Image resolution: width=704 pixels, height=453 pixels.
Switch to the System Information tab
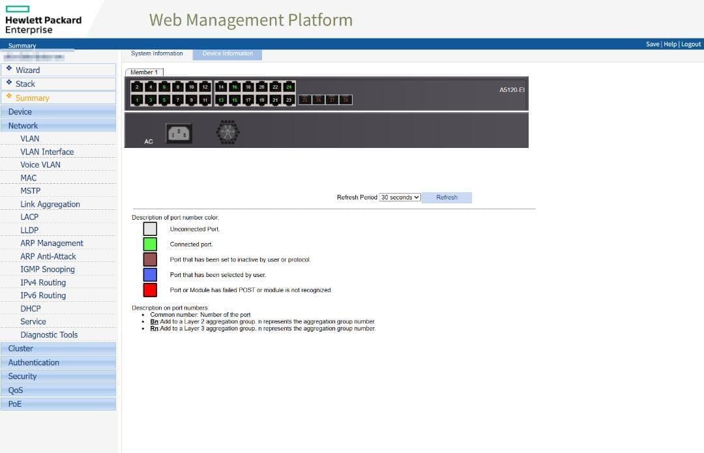click(157, 53)
